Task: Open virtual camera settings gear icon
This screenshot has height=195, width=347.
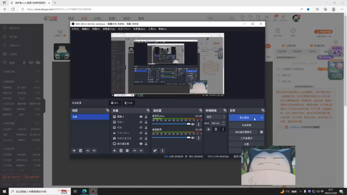Action: point(262,132)
